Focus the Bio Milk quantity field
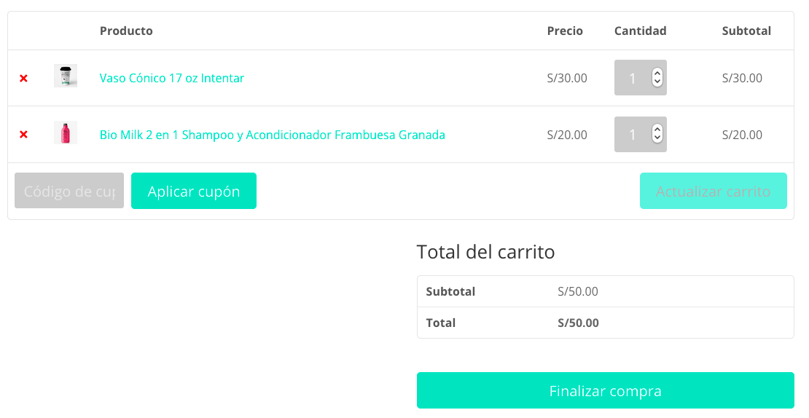The height and width of the screenshot is (418, 809). coord(633,135)
